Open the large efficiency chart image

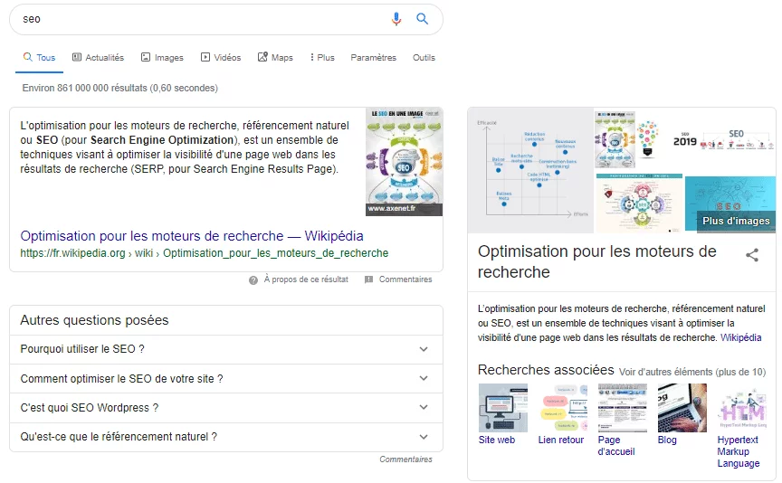(530, 170)
